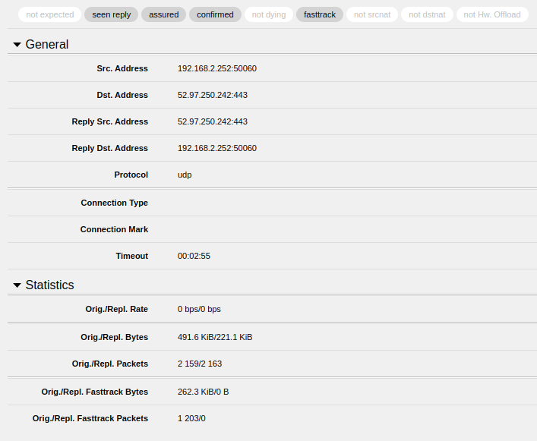The width and height of the screenshot is (537, 441).
Task: Click the Orig./Repl. Rate label
Action: coord(117,309)
